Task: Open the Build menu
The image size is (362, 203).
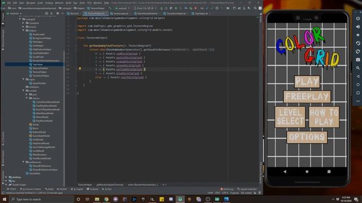Action: click(68, 3)
